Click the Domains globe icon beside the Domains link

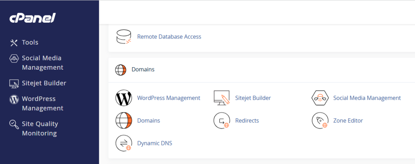(124, 121)
